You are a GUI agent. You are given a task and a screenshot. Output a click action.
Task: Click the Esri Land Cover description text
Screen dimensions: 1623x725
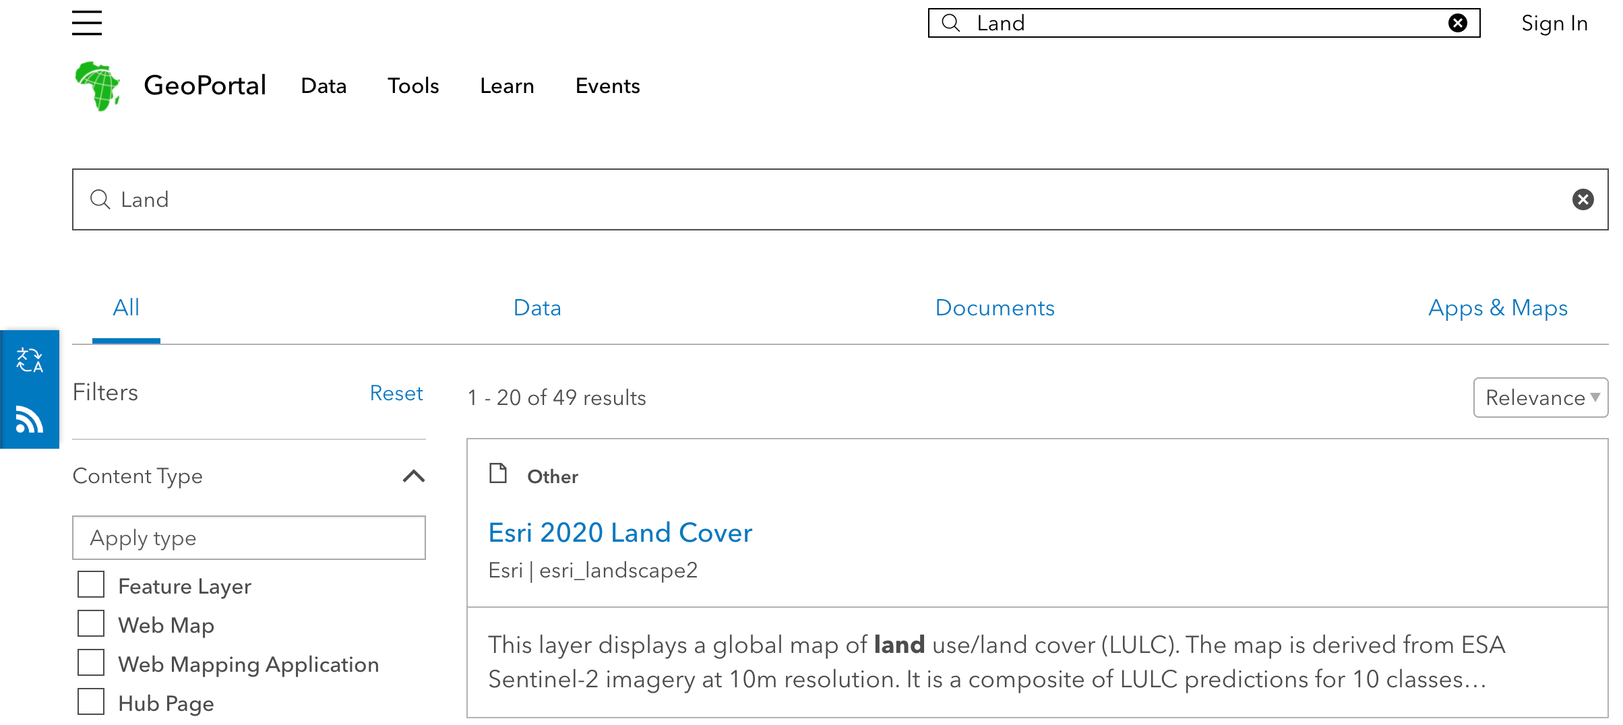pos(996,662)
